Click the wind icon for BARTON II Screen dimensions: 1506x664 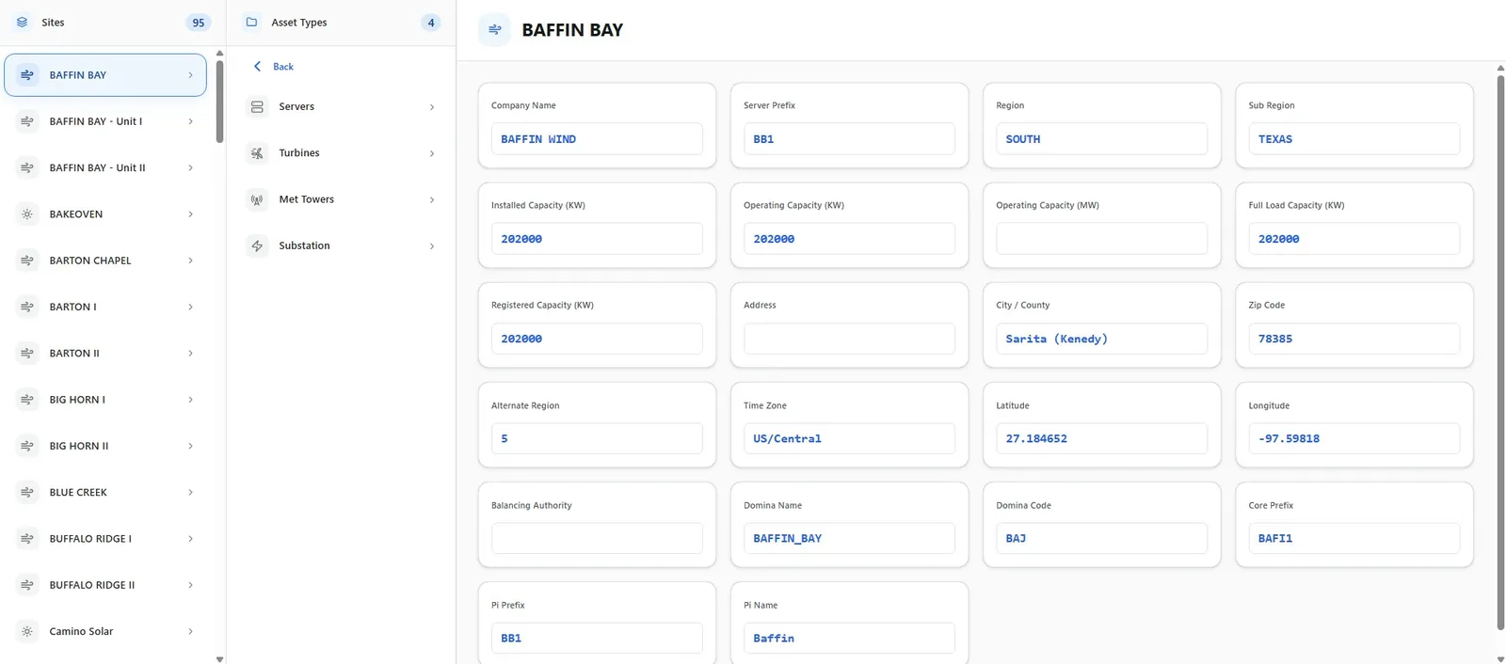tap(27, 353)
